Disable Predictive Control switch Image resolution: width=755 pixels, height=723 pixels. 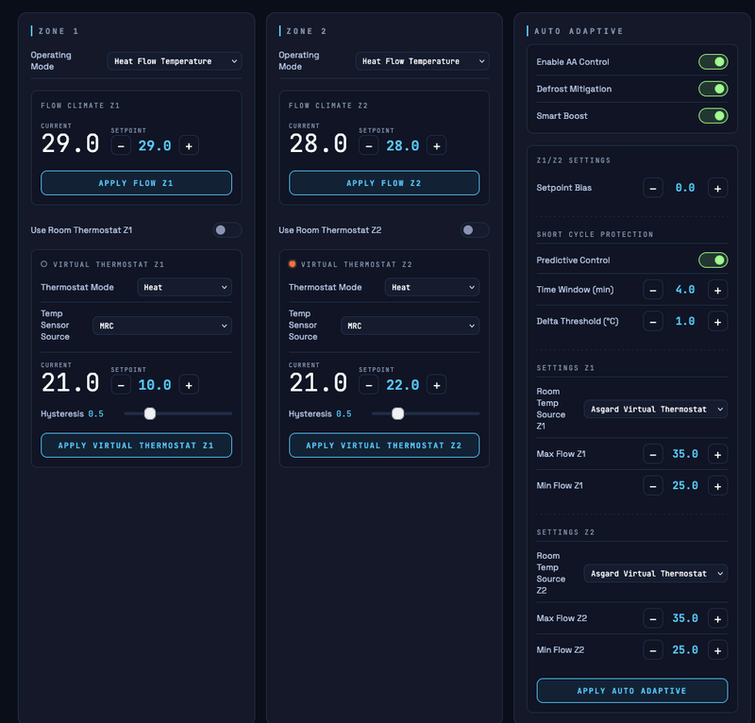713,261
